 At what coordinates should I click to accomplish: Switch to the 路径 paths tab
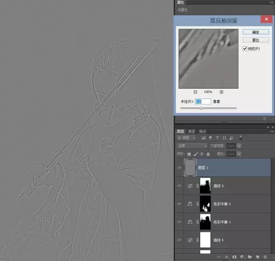[203, 131]
